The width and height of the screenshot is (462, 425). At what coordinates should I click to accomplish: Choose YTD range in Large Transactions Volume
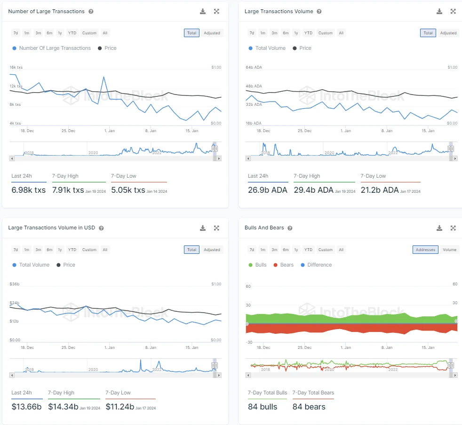click(x=308, y=33)
